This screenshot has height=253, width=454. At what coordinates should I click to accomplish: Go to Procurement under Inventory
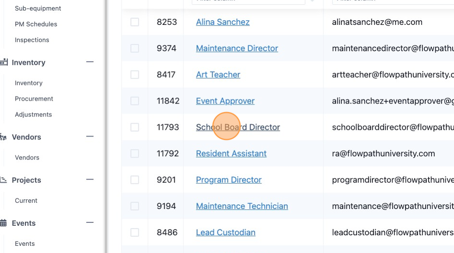pyautogui.click(x=34, y=99)
